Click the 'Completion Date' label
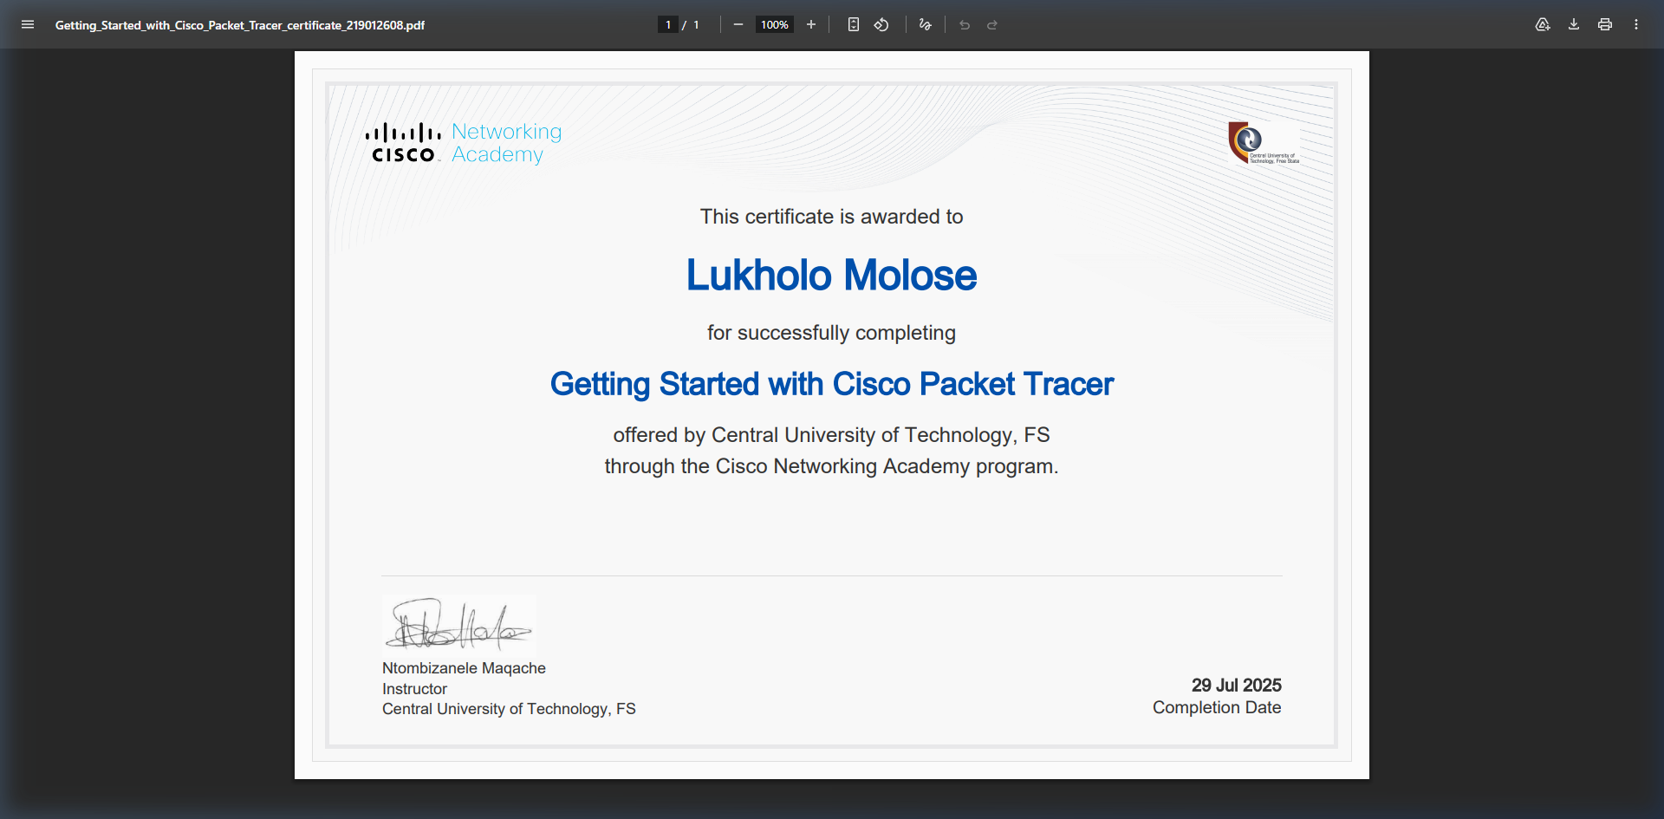This screenshot has width=1664, height=819. click(1217, 708)
